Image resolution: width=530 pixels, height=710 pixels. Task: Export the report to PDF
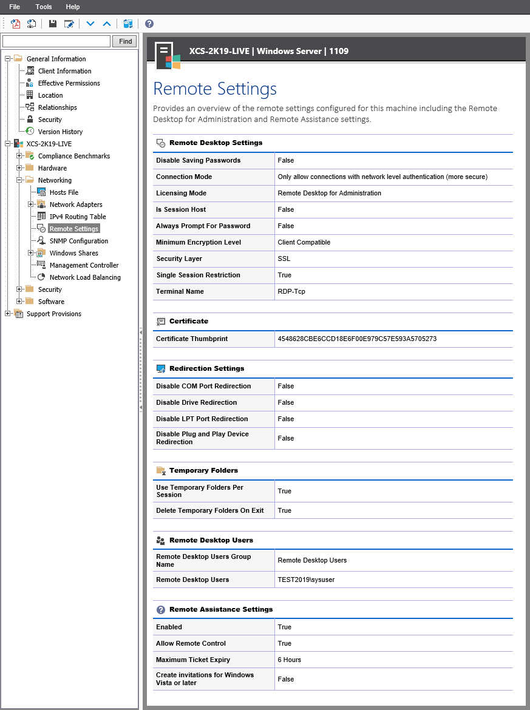[x=15, y=24]
